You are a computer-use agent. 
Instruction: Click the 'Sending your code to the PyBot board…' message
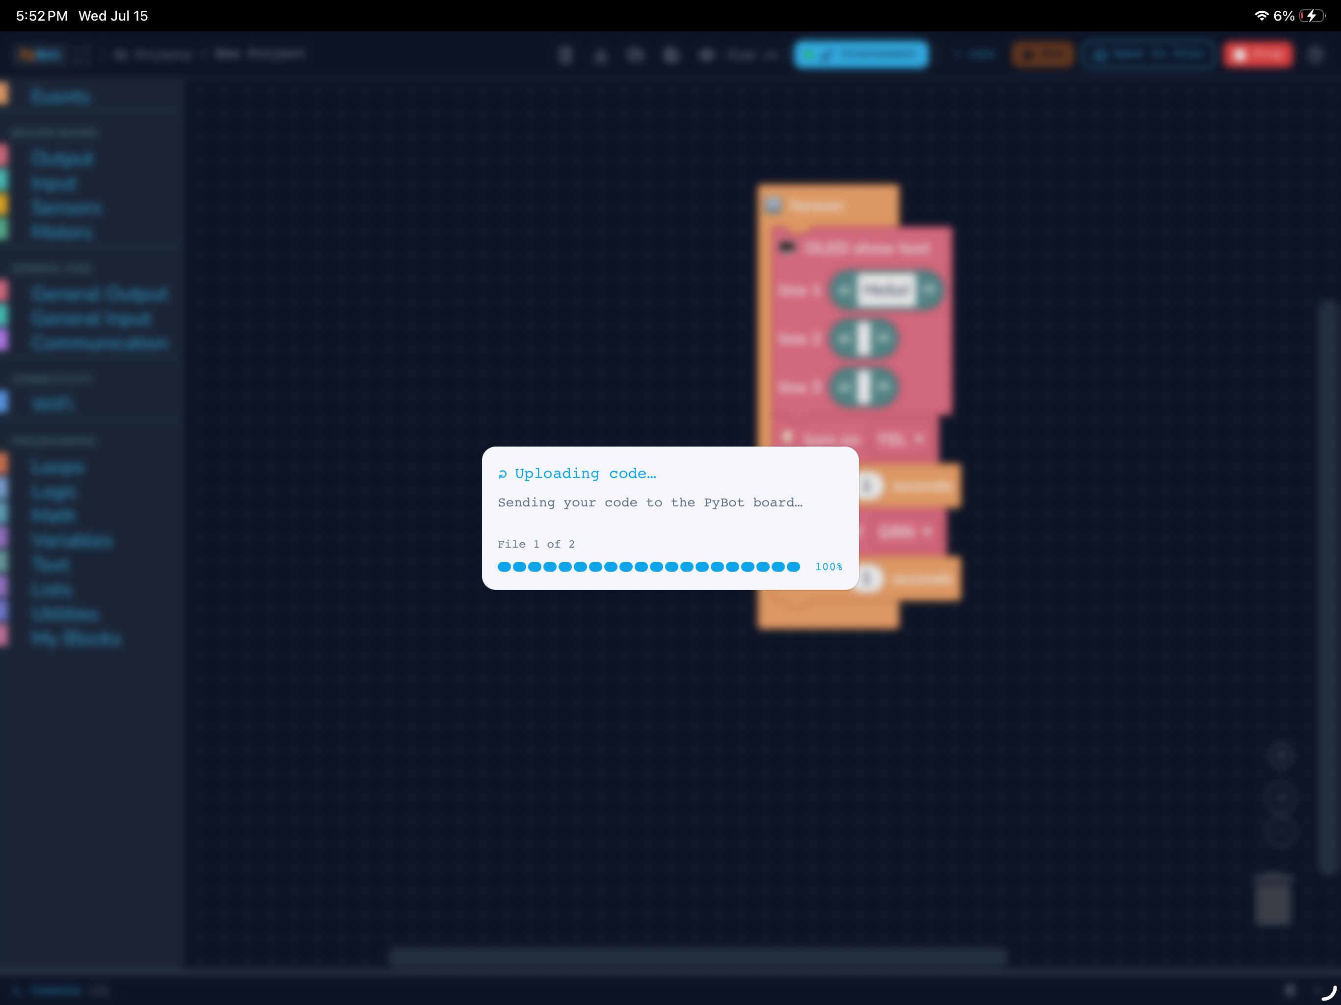tap(650, 502)
